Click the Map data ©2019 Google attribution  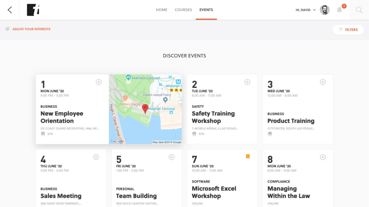(x=167, y=142)
